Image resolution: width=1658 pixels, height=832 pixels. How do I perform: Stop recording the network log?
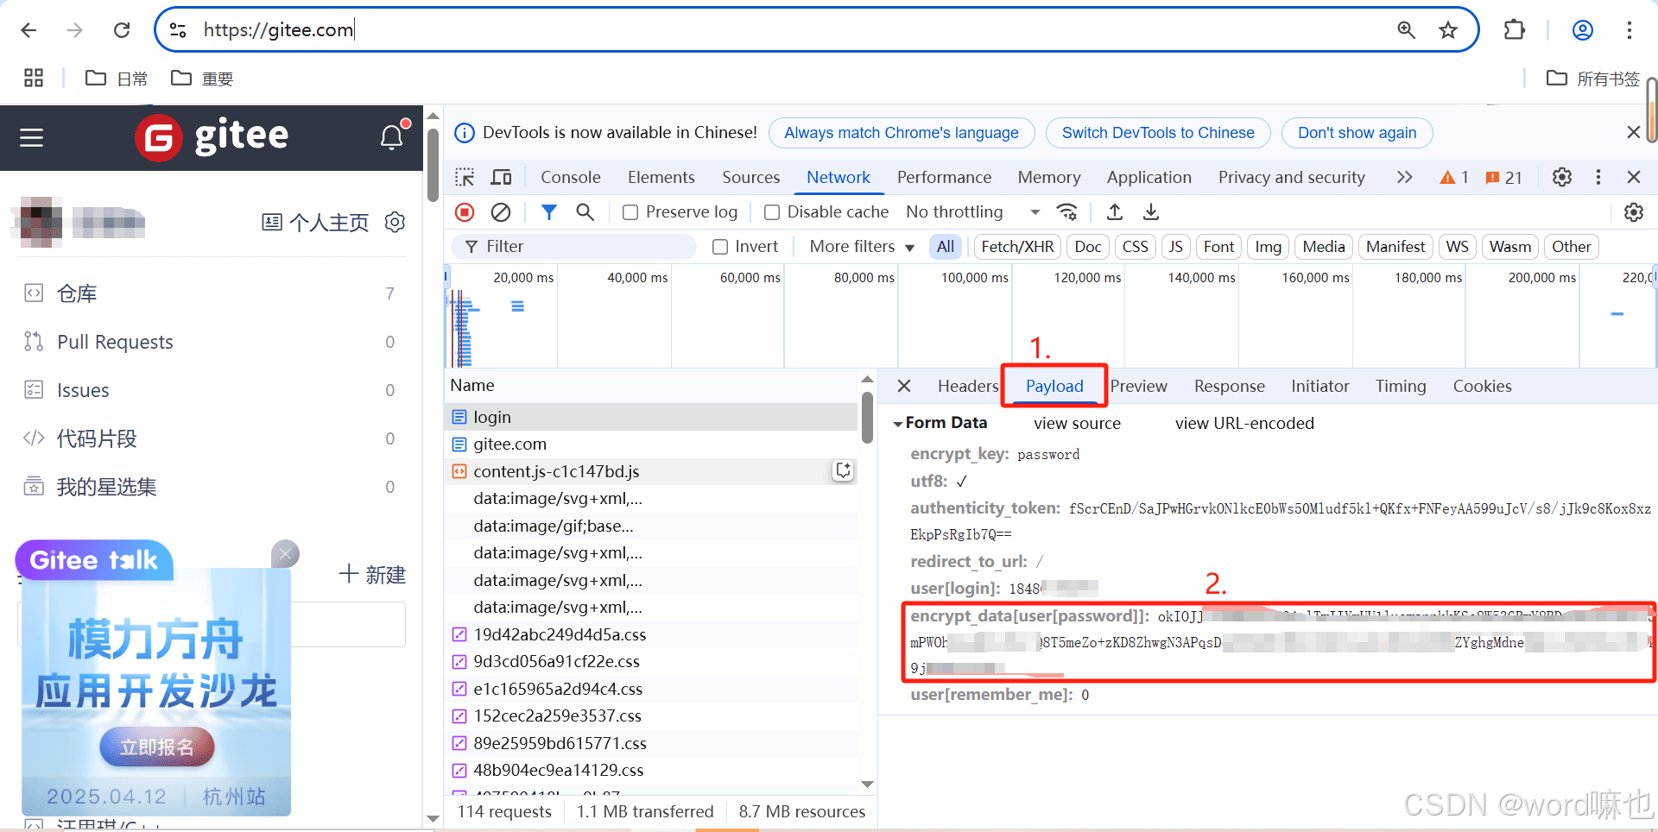tap(465, 211)
